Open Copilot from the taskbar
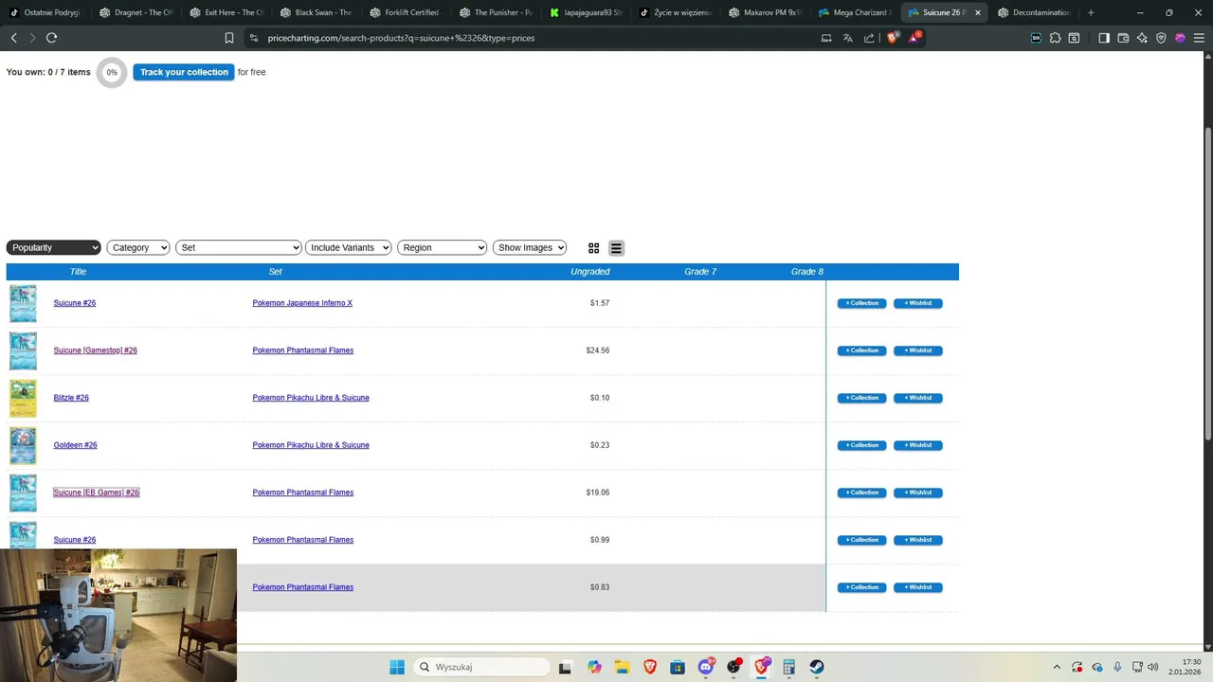 (x=594, y=667)
